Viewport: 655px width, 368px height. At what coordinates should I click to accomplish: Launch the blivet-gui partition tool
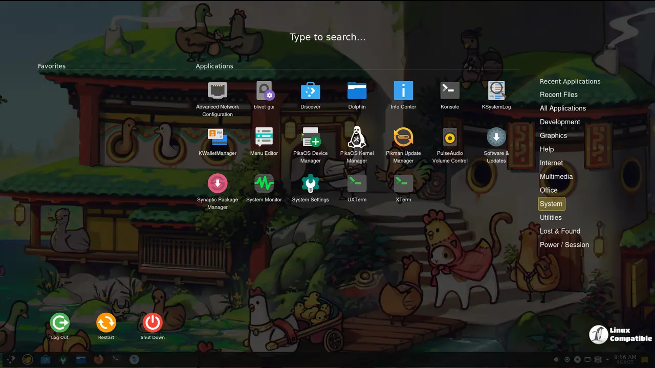point(264,91)
